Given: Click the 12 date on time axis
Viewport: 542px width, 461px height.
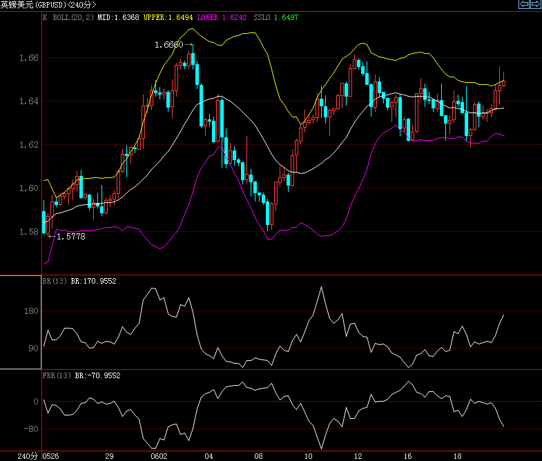Looking at the screenshot, I should 358,456.
